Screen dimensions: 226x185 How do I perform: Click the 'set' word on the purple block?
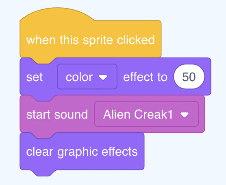(x=35, y=77)
